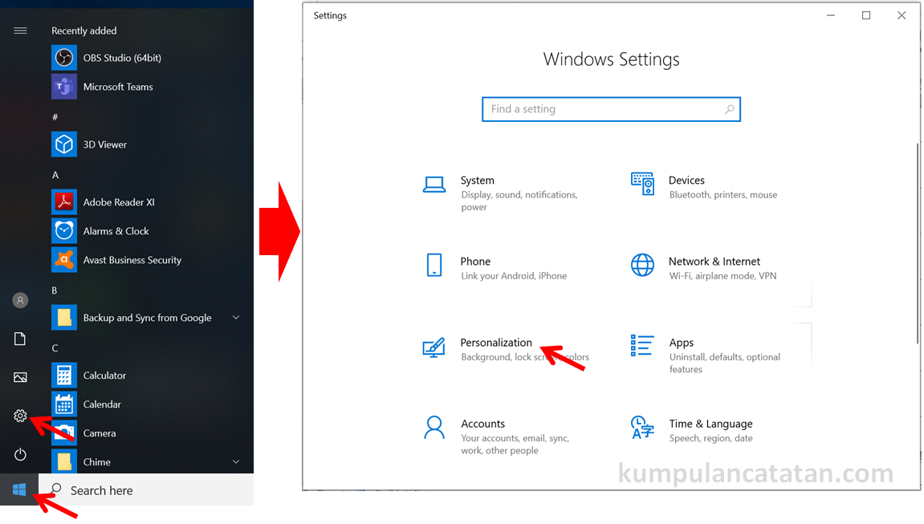Screen dimensions: 924x524
Task: Click the letter B group header
Action: coord(55,290)
